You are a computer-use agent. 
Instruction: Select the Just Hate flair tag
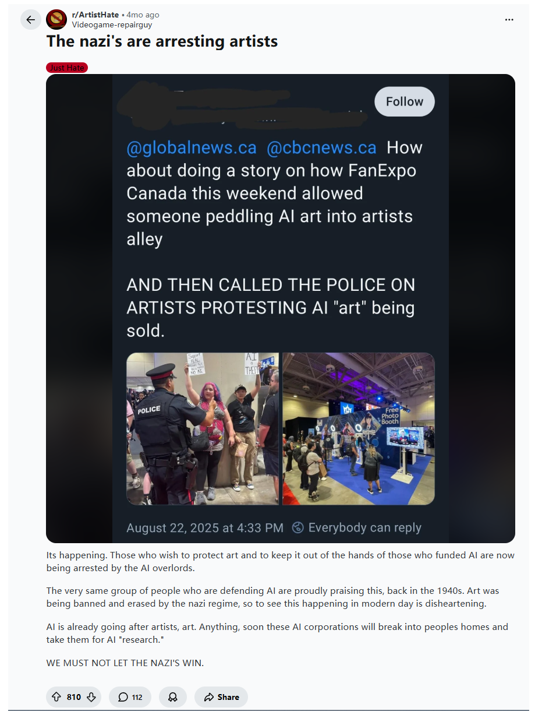[67, 68]
